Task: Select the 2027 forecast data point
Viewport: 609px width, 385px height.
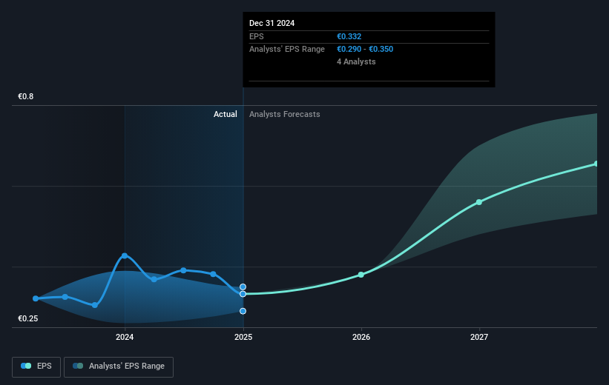Action: click(x=479, y=202)
